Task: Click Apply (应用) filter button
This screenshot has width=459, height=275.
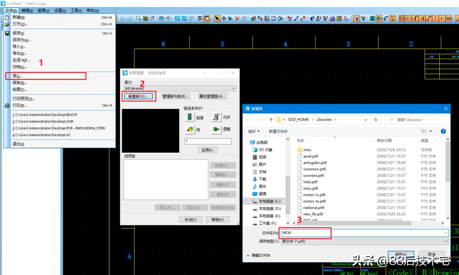Action: [208, 150]
